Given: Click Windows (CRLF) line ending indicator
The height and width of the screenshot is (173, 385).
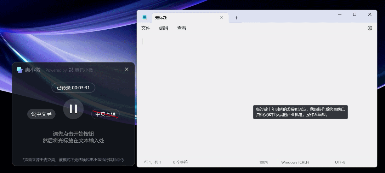Looking at the screenshot, I should point(295,162).
